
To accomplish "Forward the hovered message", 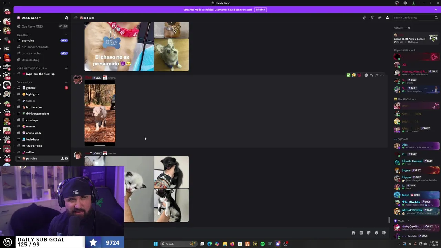I will [x=377, y=75].
